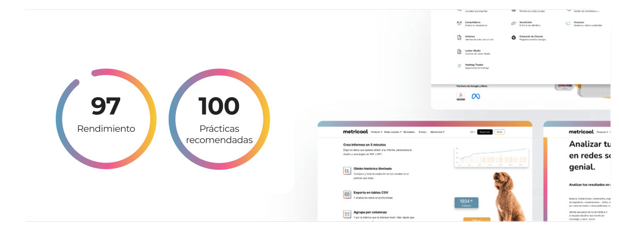Open the Metricheat dropdown menu
This screenshot has height=231, width=619.
437,132
